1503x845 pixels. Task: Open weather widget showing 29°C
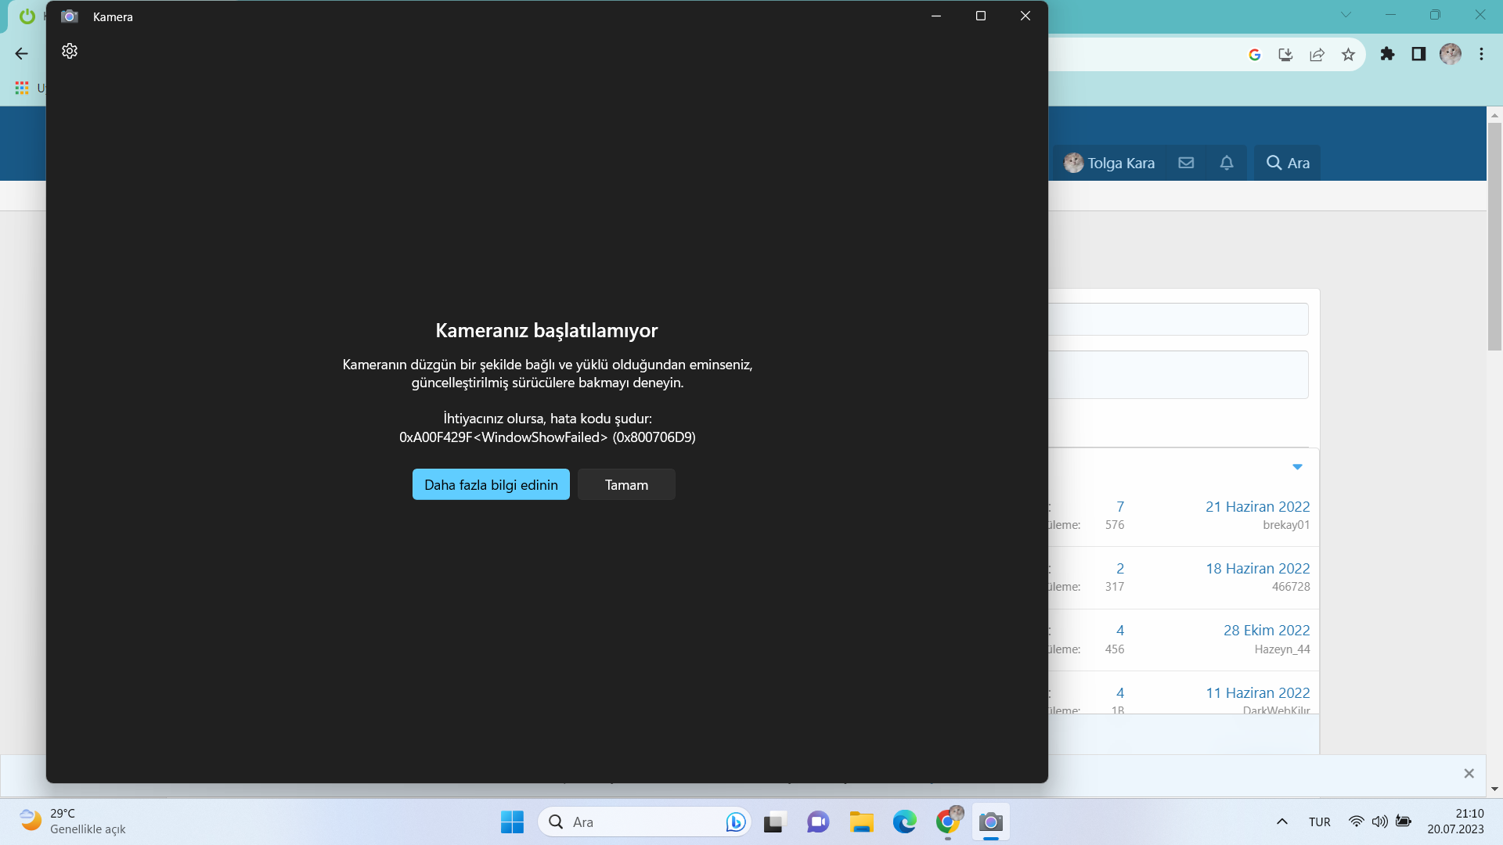pos(72,822)
